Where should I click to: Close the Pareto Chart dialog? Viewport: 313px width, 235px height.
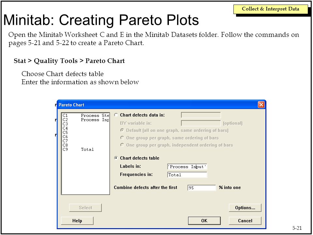(261, 104)
